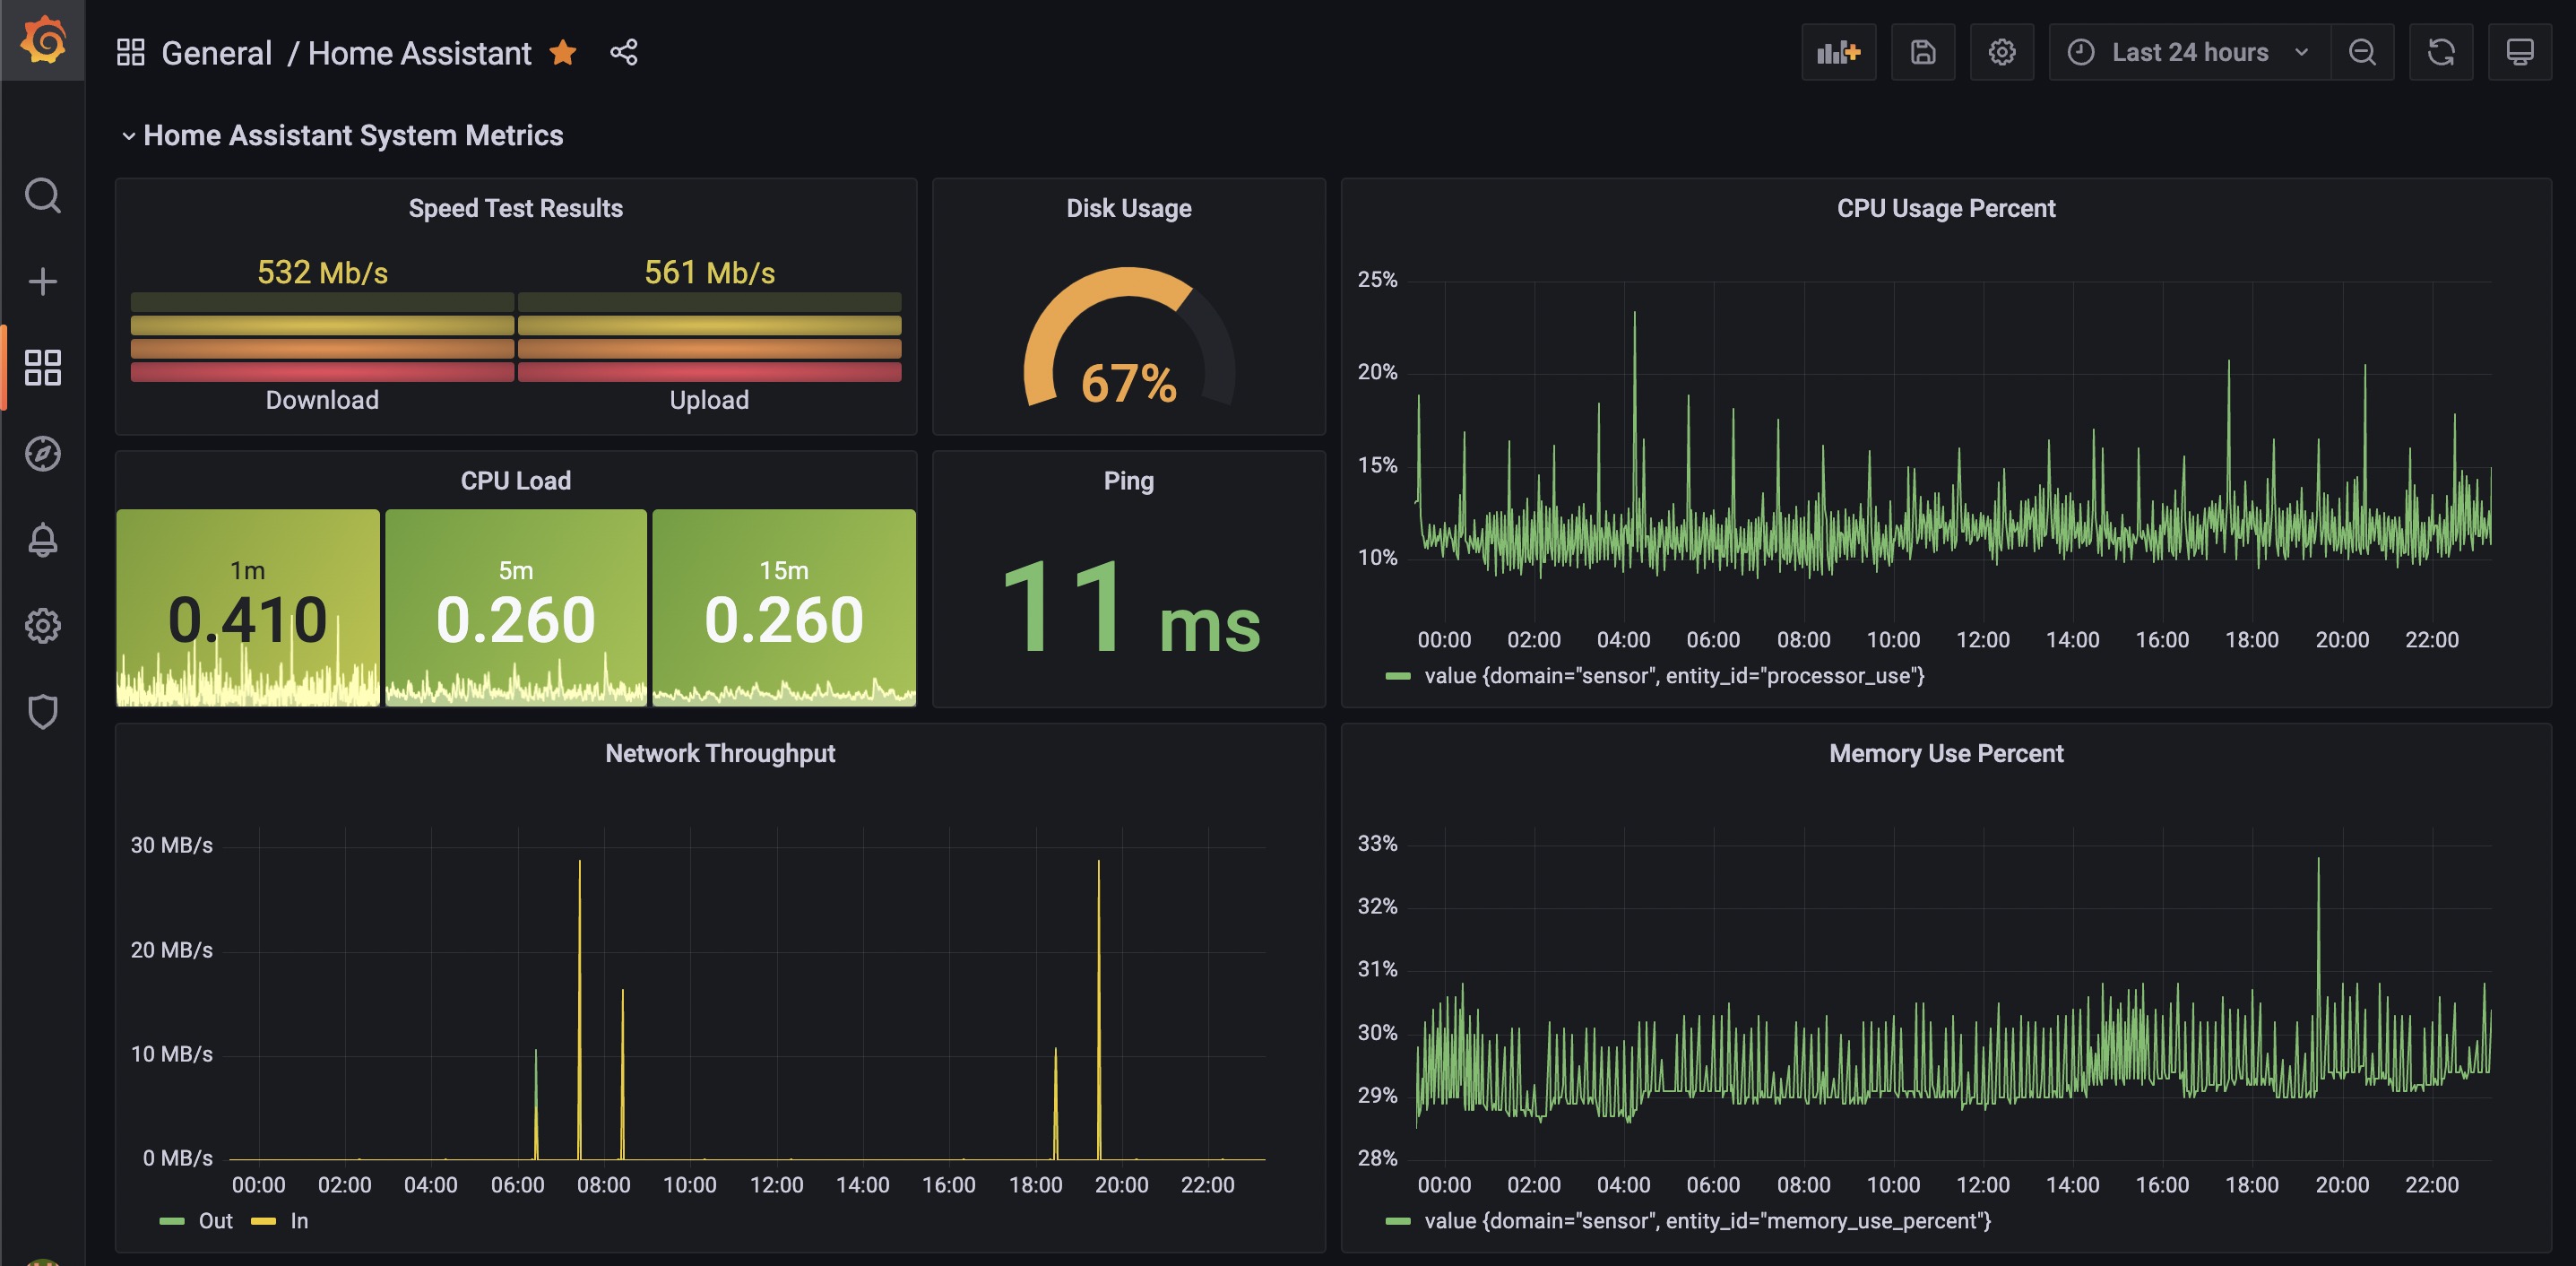Open the Alerting bell icon
2576x1266 pixels.
click(x=43, y=540)
